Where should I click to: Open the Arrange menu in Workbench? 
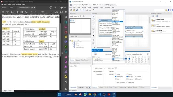tap(84, 7)
